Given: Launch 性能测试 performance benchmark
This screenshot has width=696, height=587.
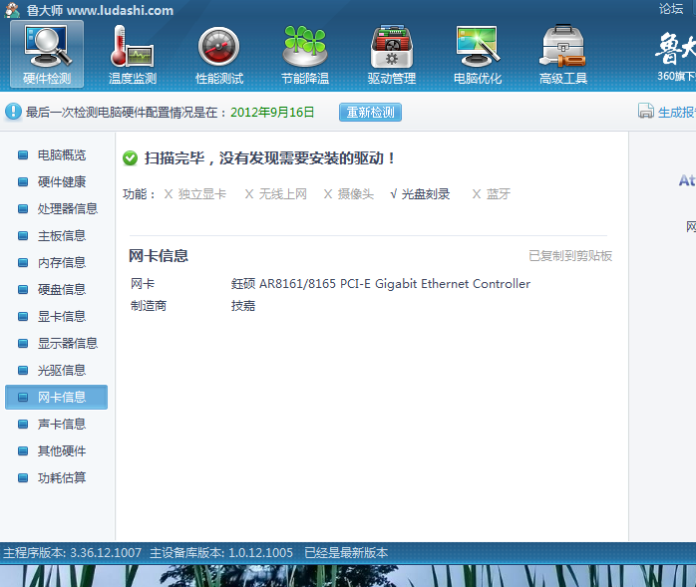Looking at the screenshot, I should [219, 54].
